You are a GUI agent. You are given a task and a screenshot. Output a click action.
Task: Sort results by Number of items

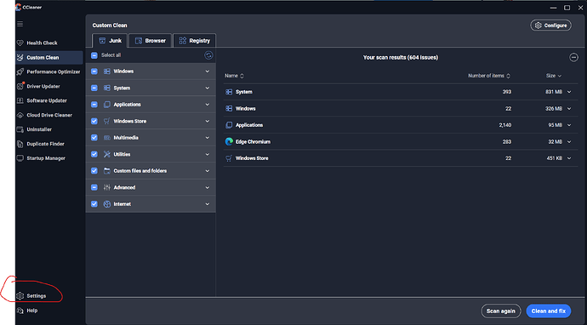489,76
